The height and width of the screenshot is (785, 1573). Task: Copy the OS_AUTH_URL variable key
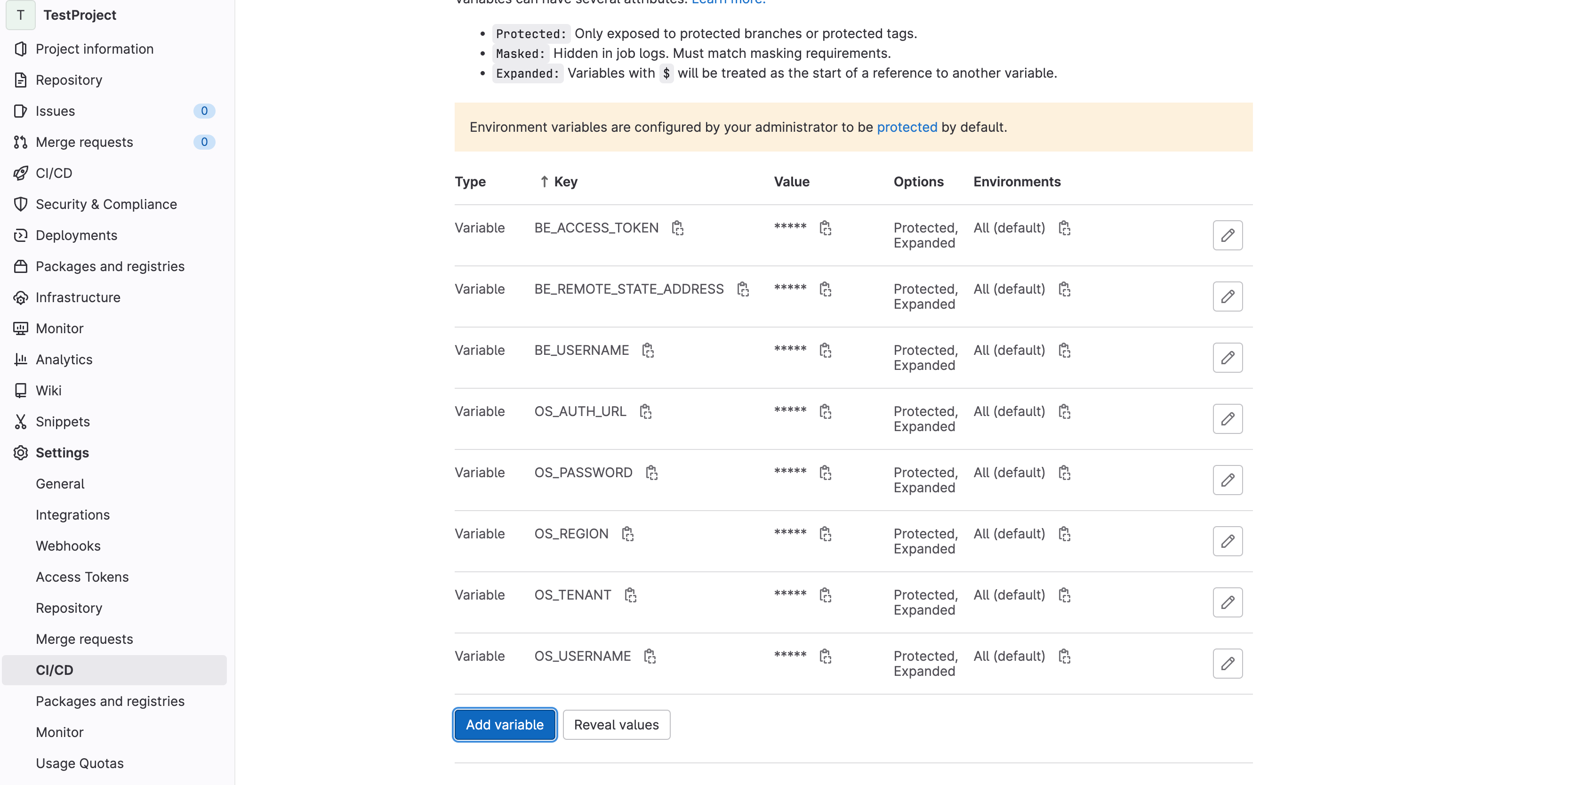pyautogui.click(x=647, y=411)
